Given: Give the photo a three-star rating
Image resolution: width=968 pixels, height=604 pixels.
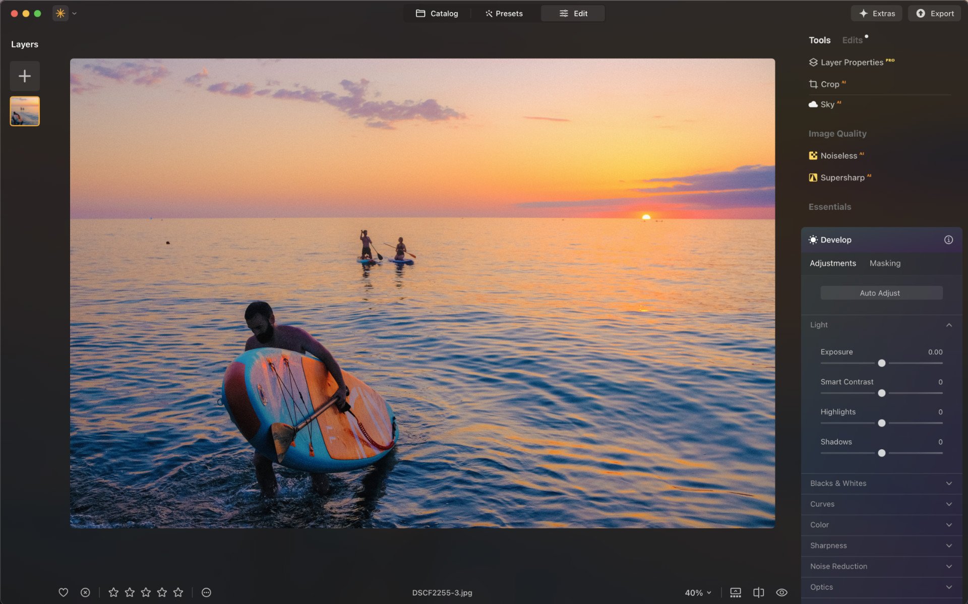Looking at the screenshot, I should [x=146, y=592].
